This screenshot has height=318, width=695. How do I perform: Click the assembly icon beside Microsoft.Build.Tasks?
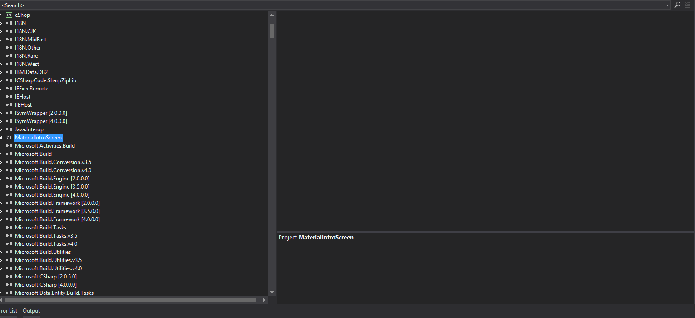tap(9, 228)
